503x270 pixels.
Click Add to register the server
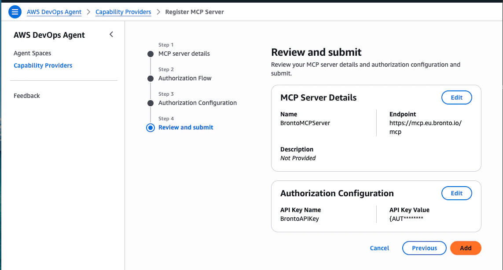pyautogui.click(x=466, y=248)
